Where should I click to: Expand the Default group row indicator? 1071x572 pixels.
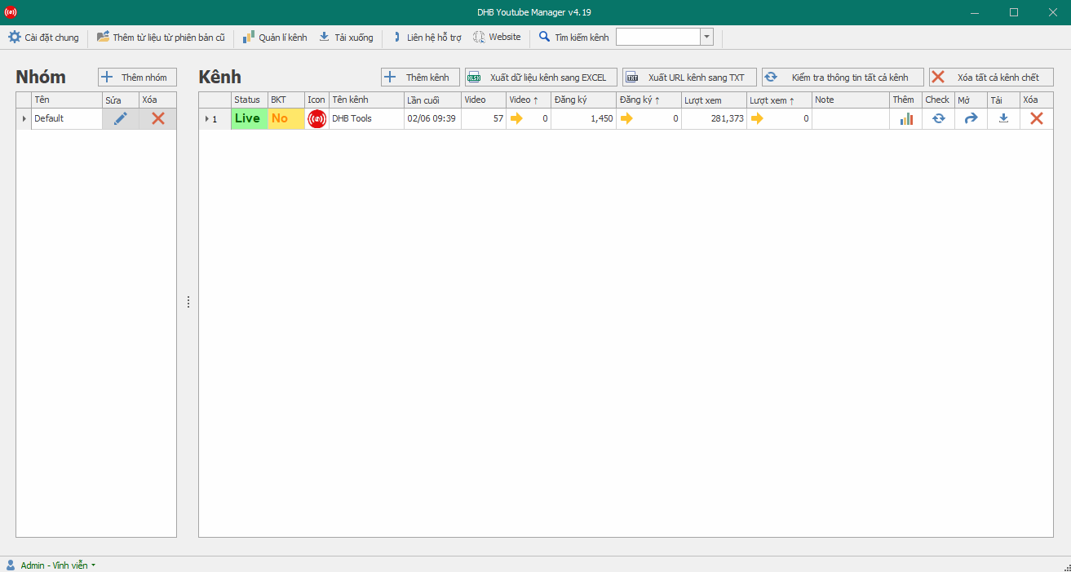[24, 119]
